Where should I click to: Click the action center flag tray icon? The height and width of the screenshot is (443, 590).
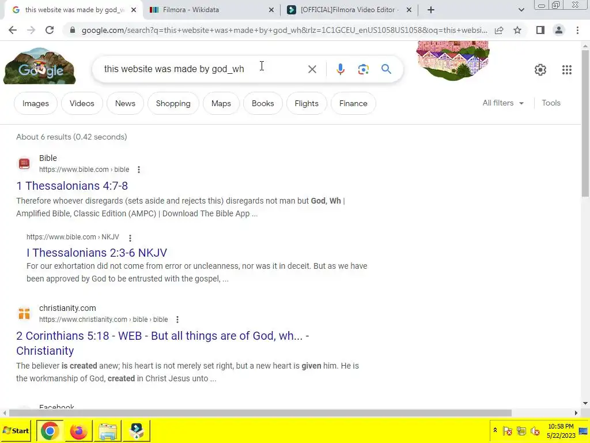(x=508, y=430)
